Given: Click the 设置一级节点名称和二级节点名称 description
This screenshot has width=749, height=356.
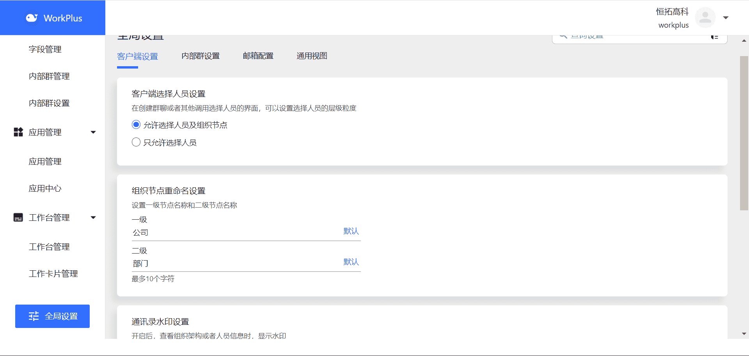Looking at the screenshot, I should click(184, 205).
